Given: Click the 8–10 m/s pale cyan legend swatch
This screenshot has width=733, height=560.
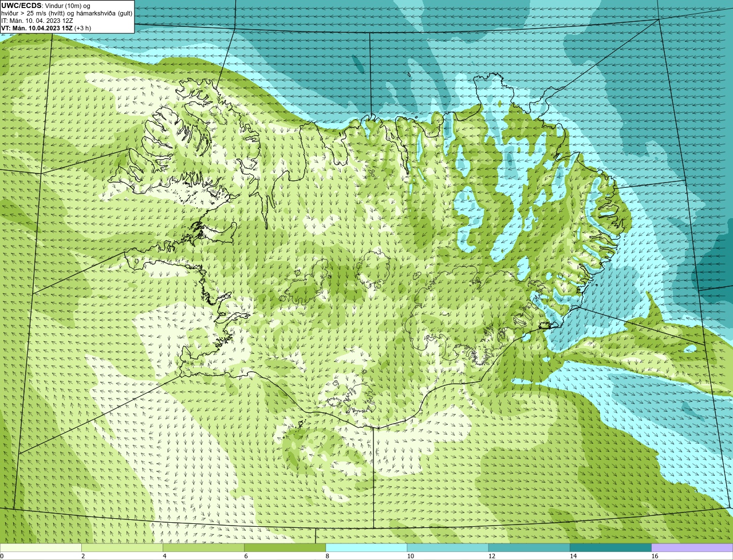Looking at the screenshot, I should tap(366, 548).
